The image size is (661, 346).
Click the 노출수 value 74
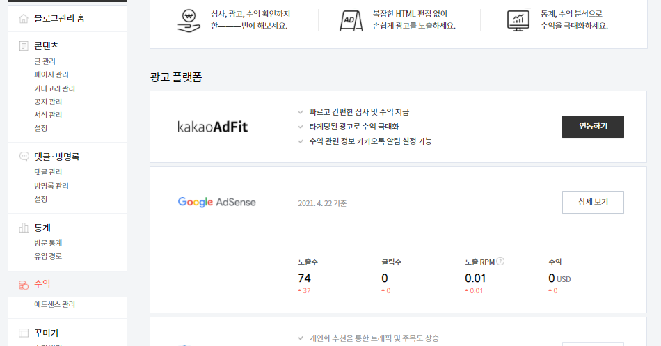[x=304, y=278]
